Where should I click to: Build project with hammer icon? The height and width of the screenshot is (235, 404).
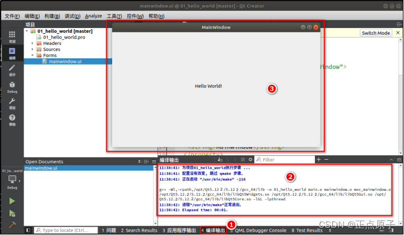coord(12,225)
